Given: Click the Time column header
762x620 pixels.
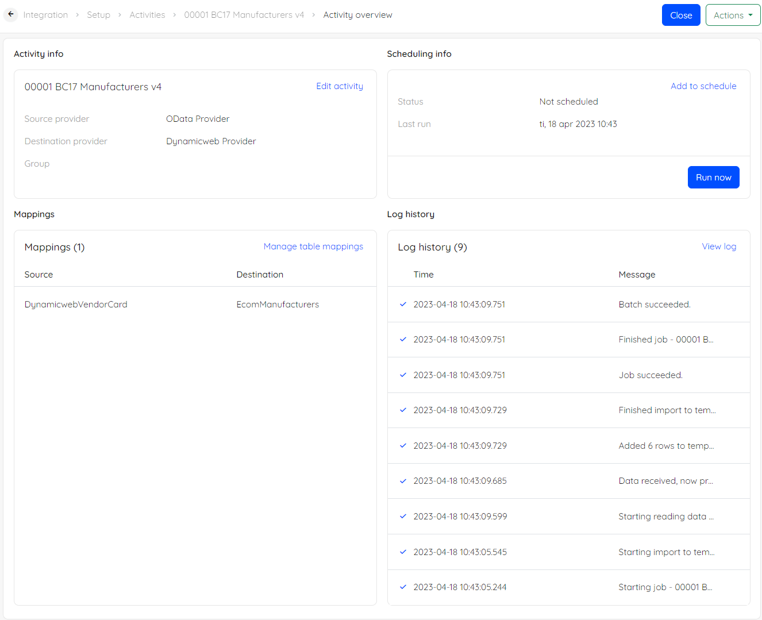Looking at the screenshot, I should [x=424, y=275].
